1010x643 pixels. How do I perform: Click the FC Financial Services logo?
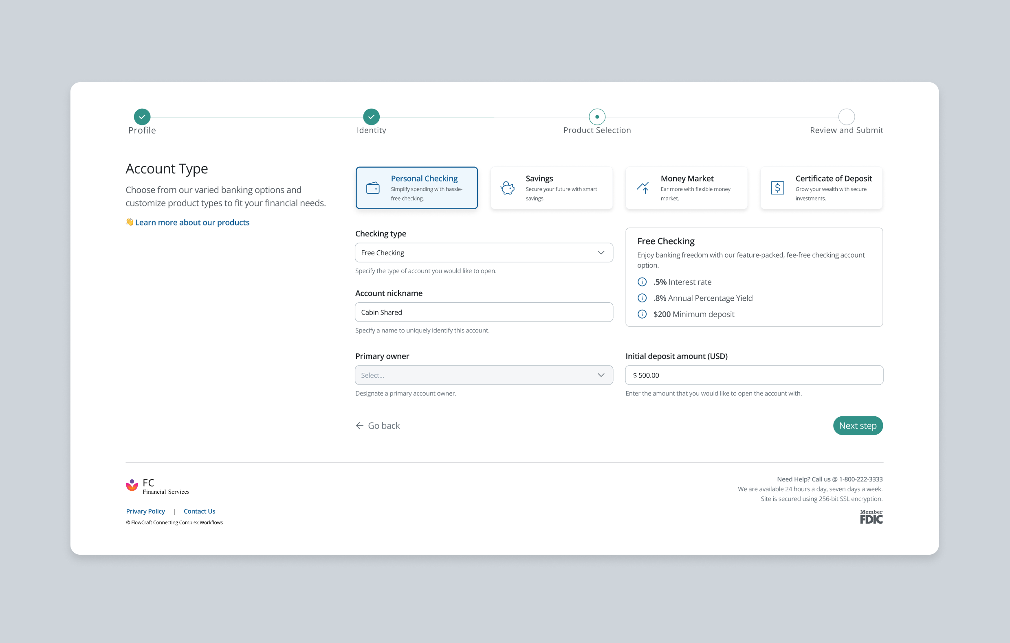click(158, 486)
